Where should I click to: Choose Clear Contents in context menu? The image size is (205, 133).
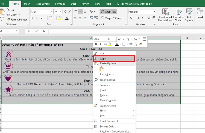coord(108,100)
